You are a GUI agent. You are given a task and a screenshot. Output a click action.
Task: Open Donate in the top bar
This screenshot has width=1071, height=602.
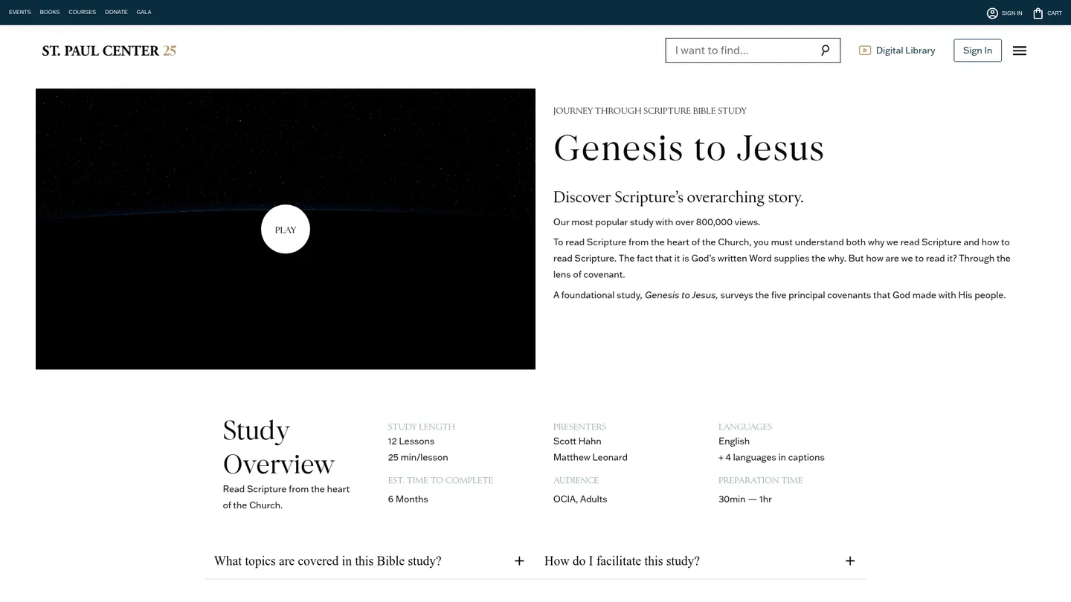pyautogui.click(x=116, y=13)
